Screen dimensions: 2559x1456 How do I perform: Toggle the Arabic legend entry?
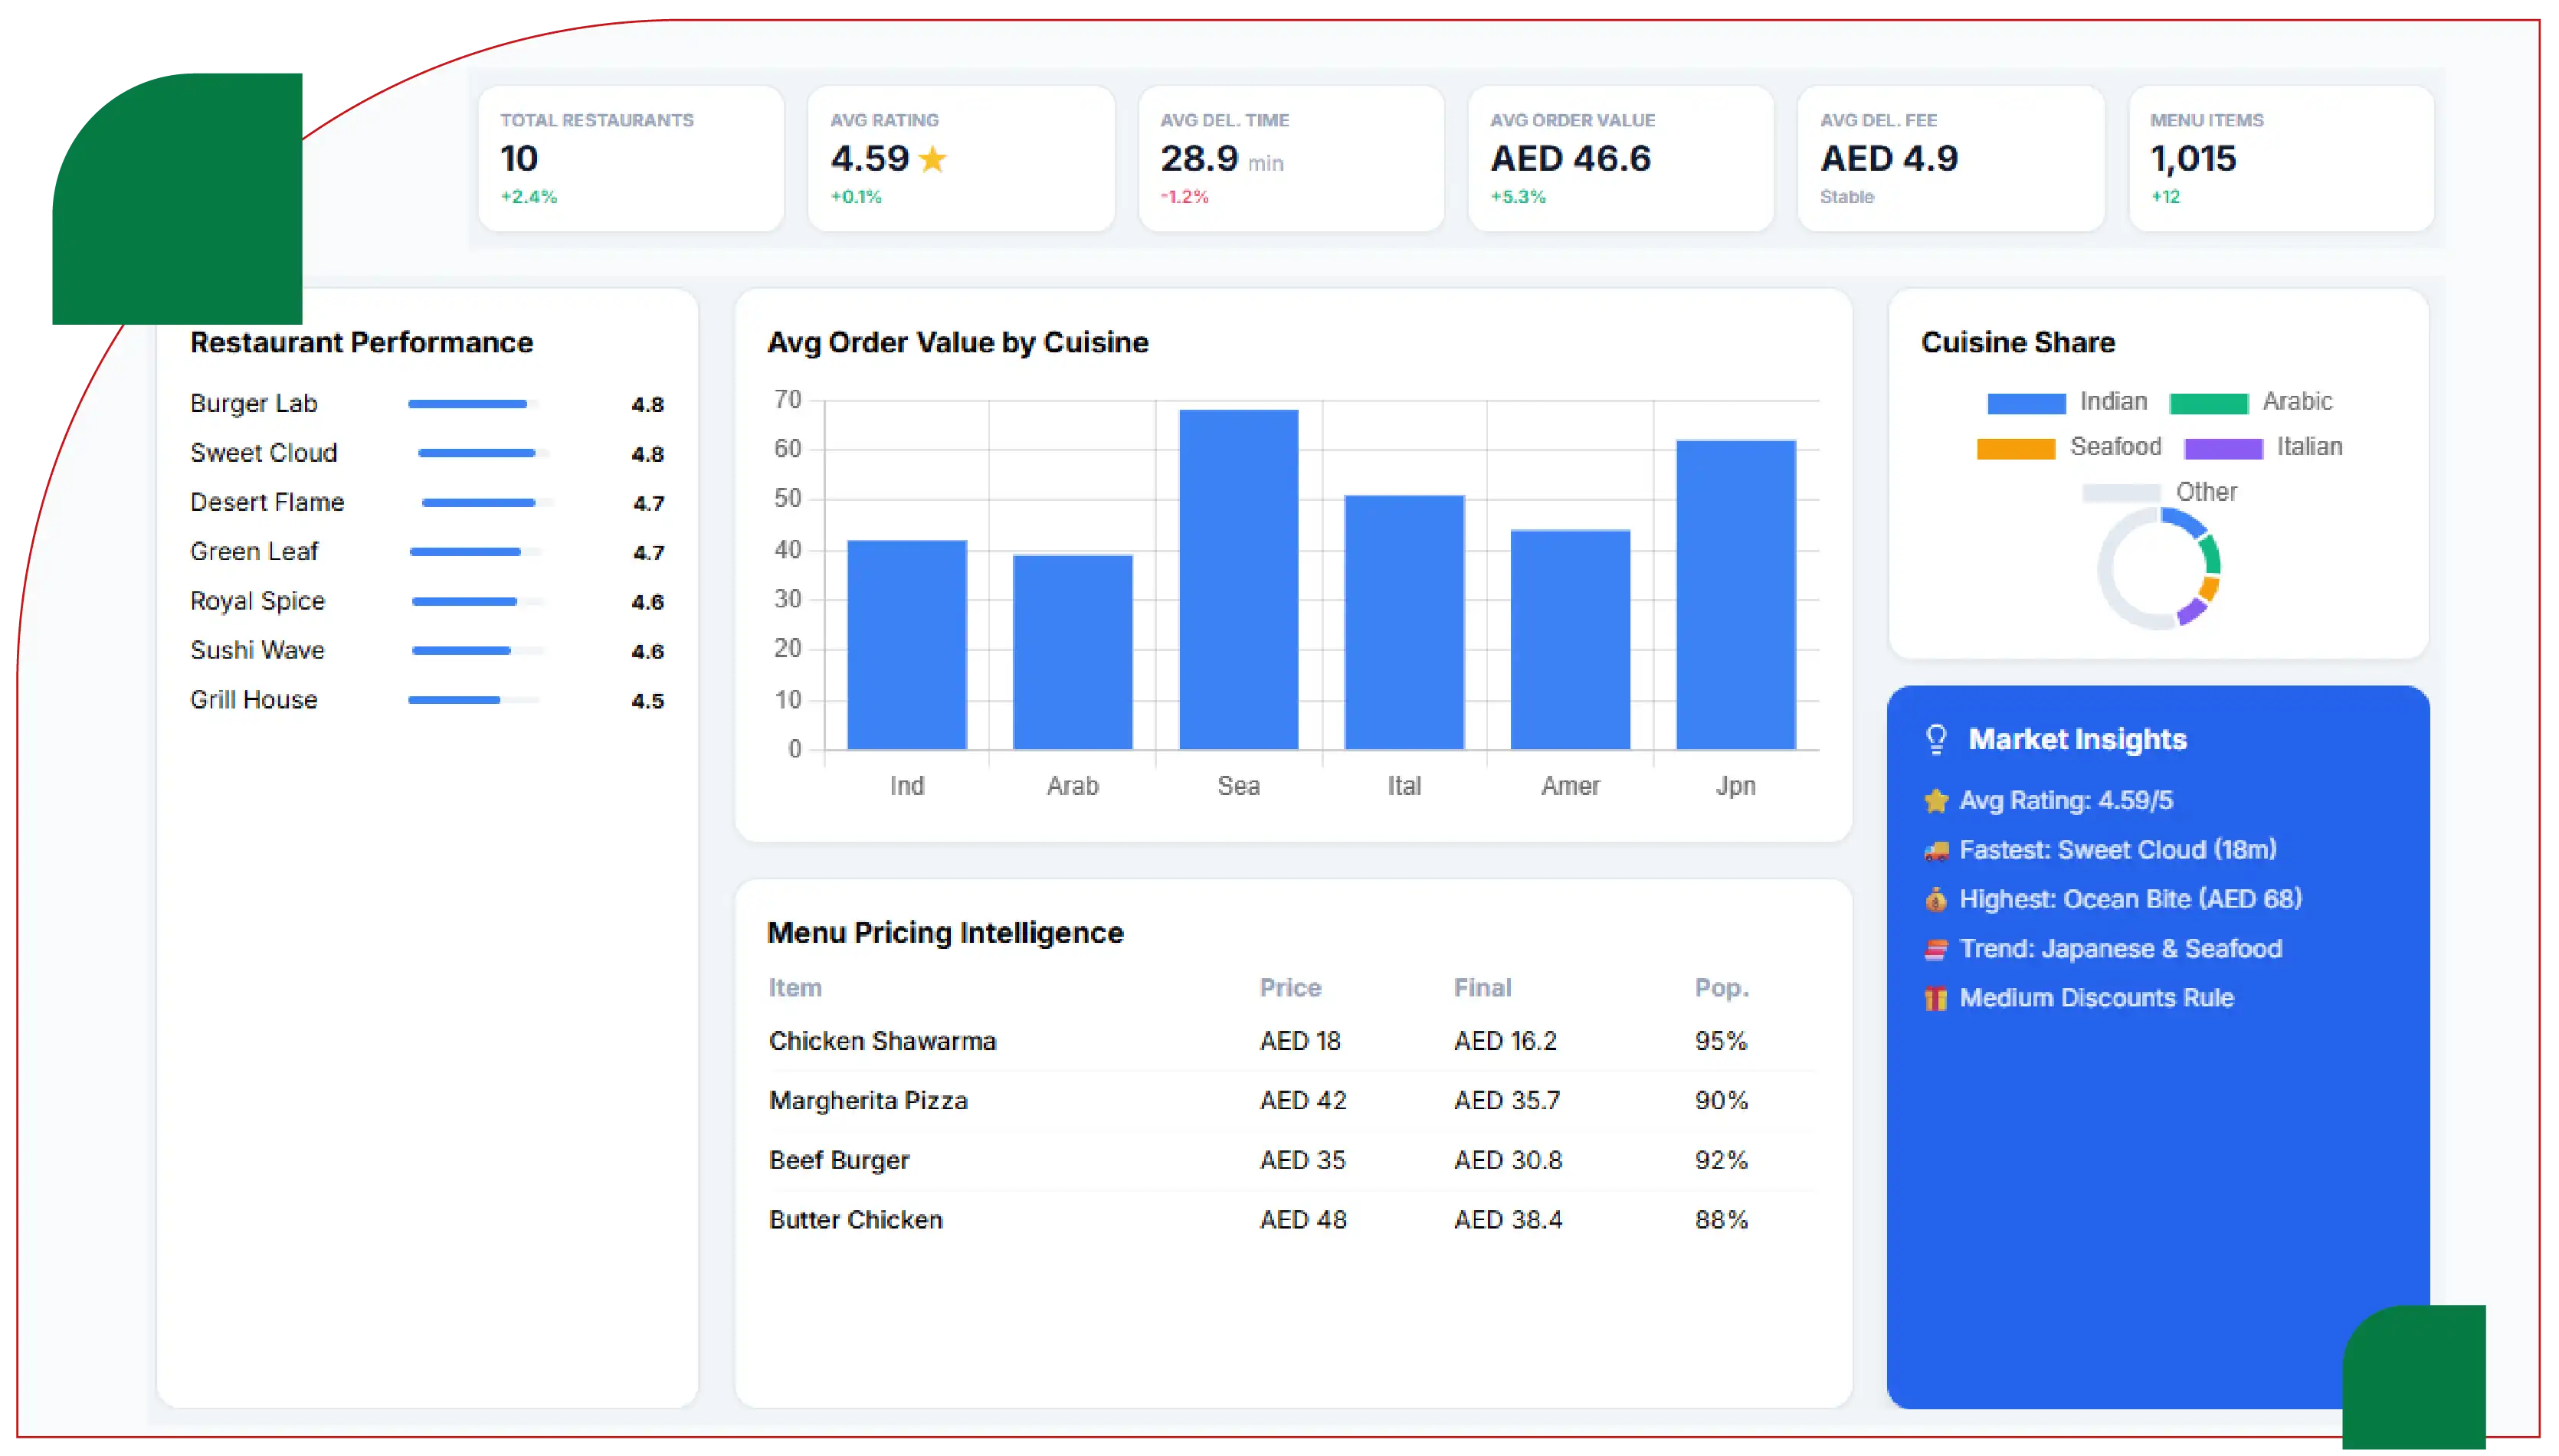(x=2250, y=402)
